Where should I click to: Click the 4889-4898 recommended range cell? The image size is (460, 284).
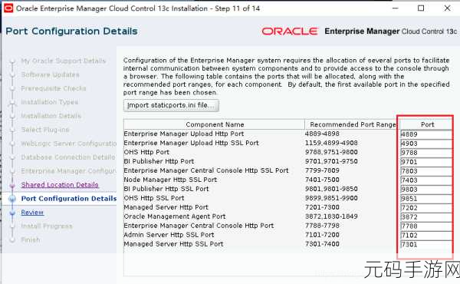tap(322, 134)
